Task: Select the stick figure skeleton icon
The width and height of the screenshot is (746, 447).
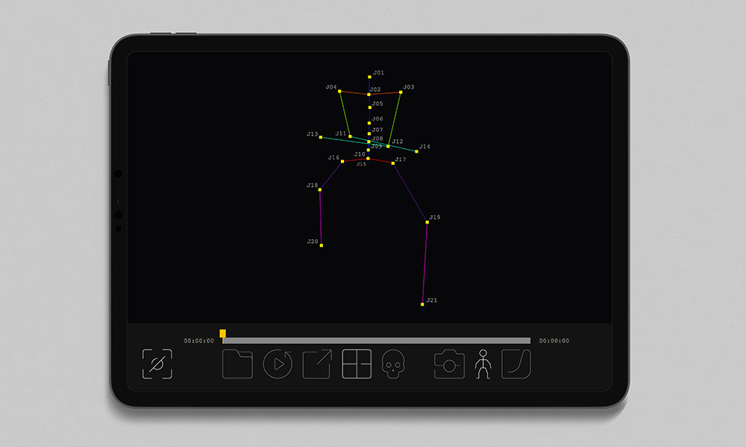Action: click(x=483, y=364)
